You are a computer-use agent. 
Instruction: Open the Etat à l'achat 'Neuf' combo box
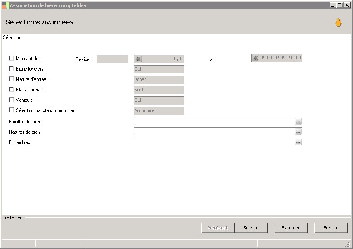[x=159, y=90]
